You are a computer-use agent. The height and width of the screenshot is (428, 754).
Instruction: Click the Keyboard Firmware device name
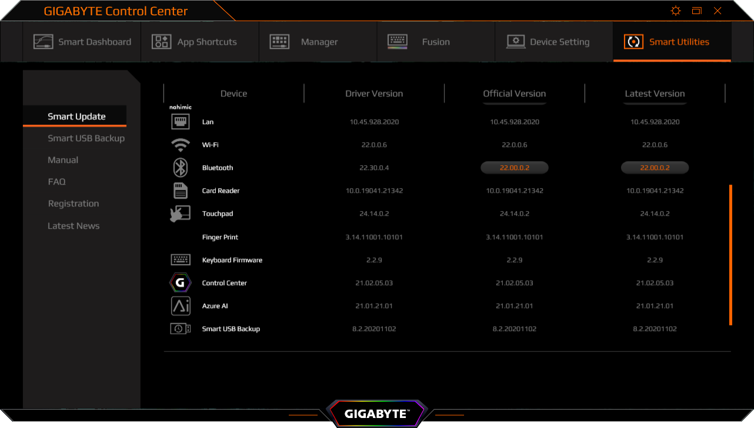[232, 260]
